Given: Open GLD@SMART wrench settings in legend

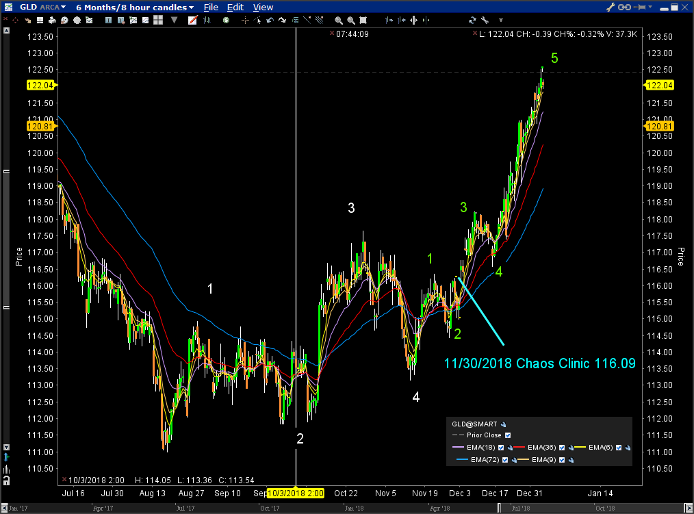Looking at the screenshot, I should point(503,424).
